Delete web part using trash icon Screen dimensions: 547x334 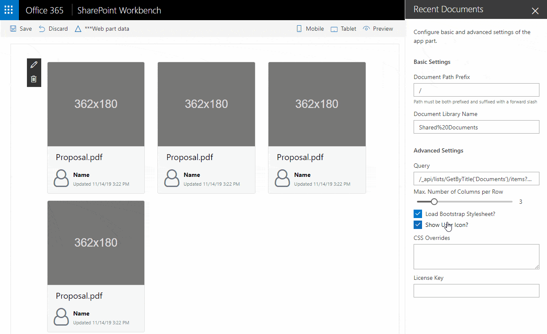point(34,79)
